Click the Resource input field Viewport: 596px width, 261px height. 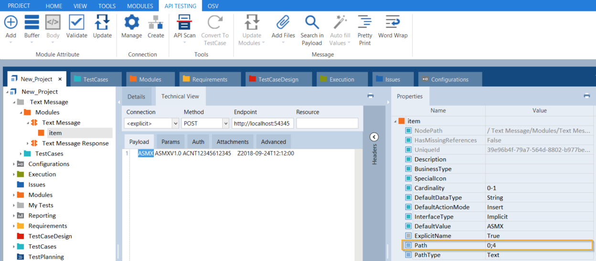pos(327,123)
